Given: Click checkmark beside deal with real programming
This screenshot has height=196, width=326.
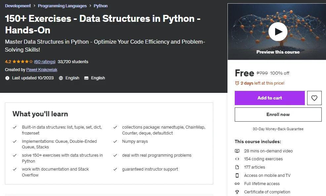Looking at the screenshot, I should (x=115, y=155).
